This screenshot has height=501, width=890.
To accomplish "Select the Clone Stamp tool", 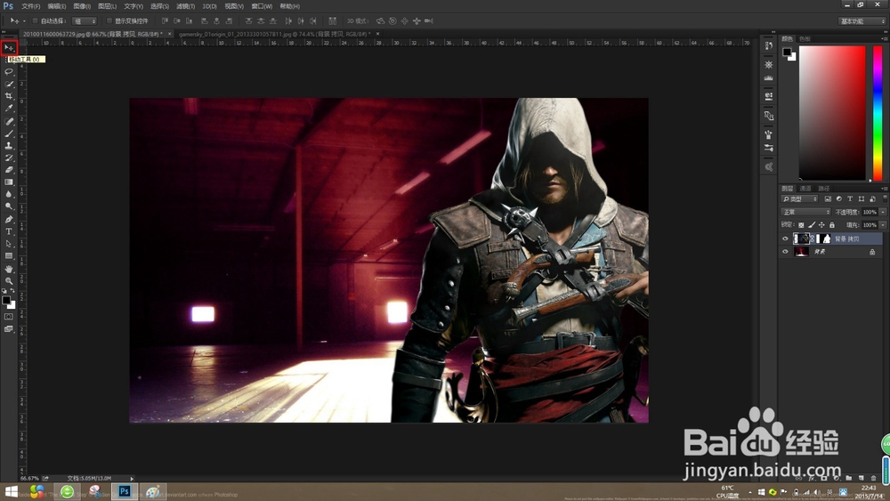I will [9, 145].
